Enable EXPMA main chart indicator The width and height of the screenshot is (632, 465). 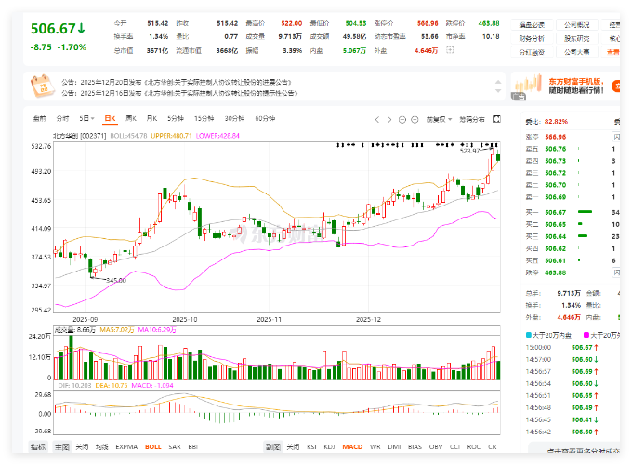126,446
